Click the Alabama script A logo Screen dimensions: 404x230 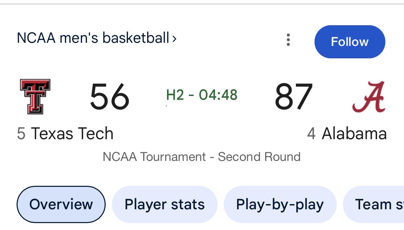[x=369, y=97]
